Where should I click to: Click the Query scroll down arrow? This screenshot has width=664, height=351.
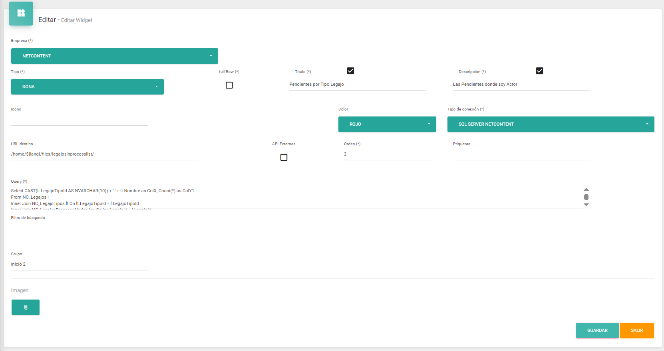[x=586, y=205]
